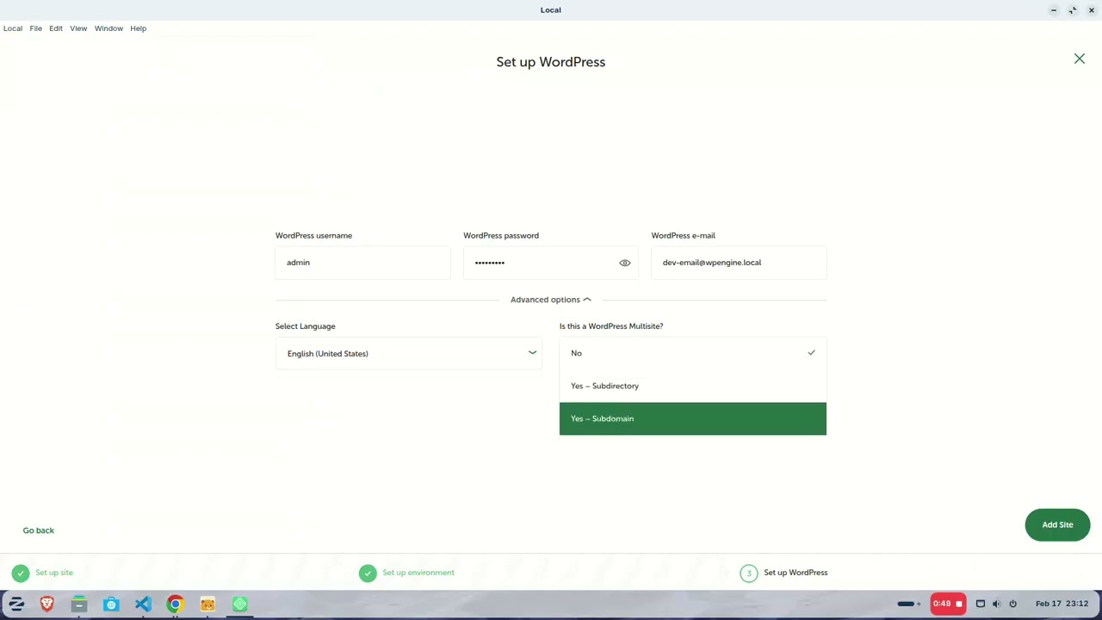Collapse the Advanced options section
This screenshot has height=620, width=1102.
coord(551,300)
